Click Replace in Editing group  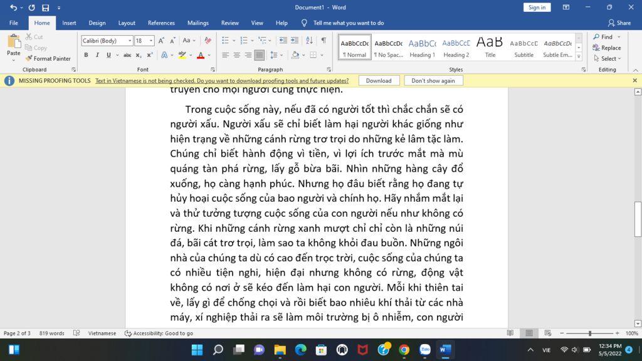tap(607, 48)
